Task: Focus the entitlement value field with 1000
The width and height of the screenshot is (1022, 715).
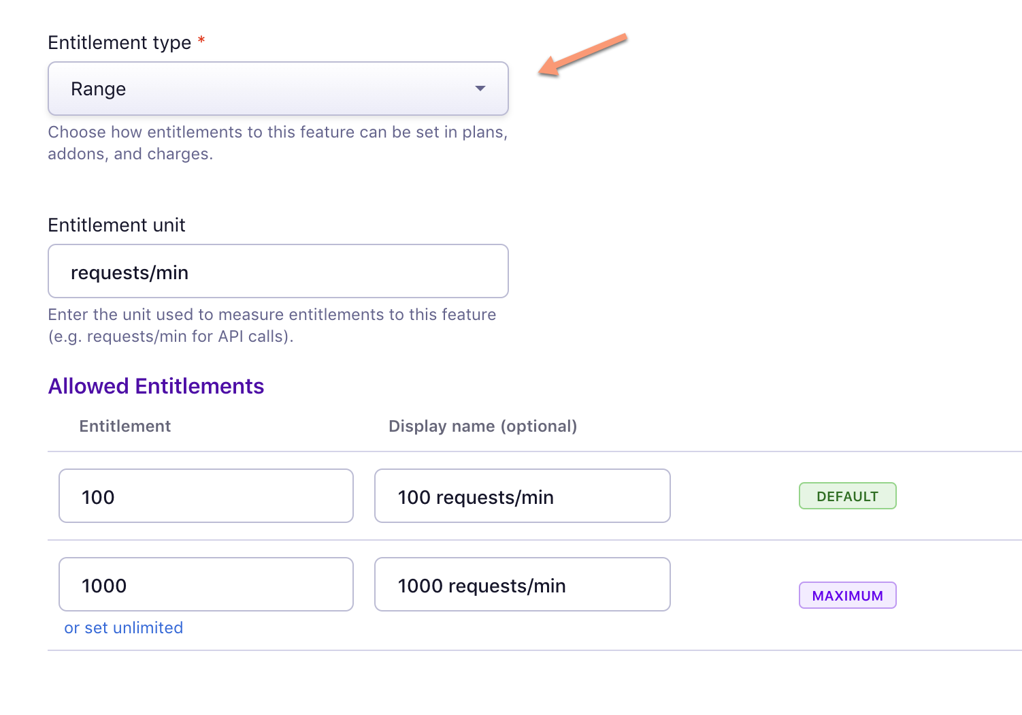Action: 205,584
